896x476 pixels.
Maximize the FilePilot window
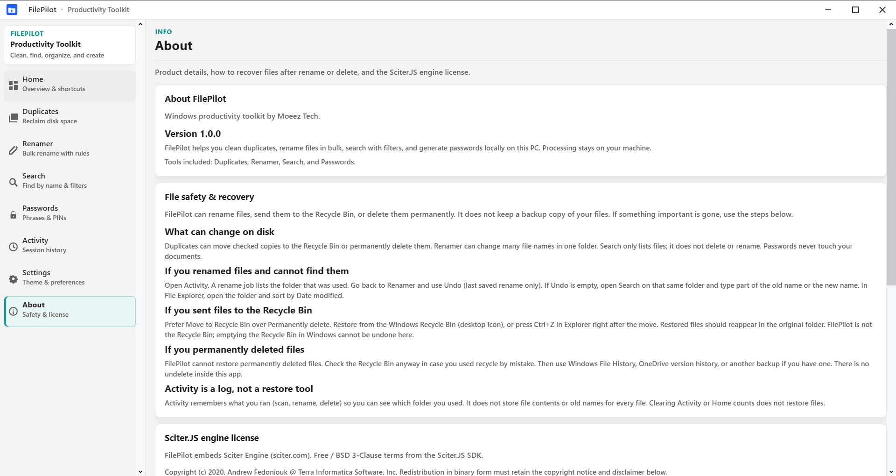(855, 10)
